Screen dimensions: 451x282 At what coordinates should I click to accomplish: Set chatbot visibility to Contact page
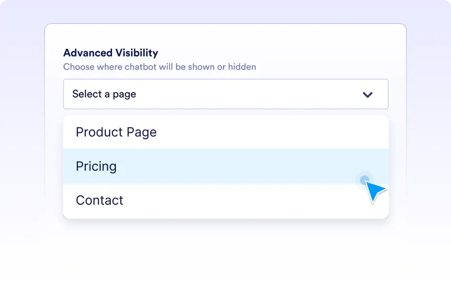[x=225, y=200]
